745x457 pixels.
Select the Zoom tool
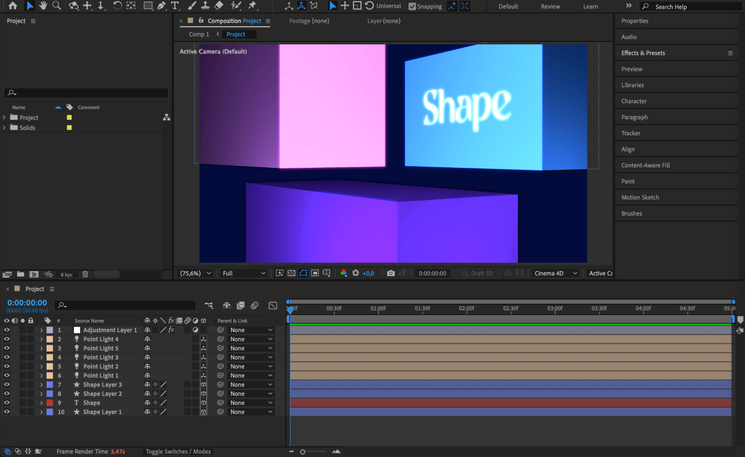(57, 6)
